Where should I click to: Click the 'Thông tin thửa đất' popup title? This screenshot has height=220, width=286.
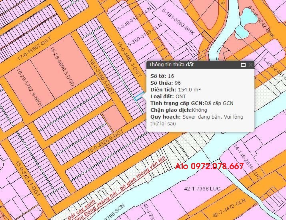(x=171, y=64)
